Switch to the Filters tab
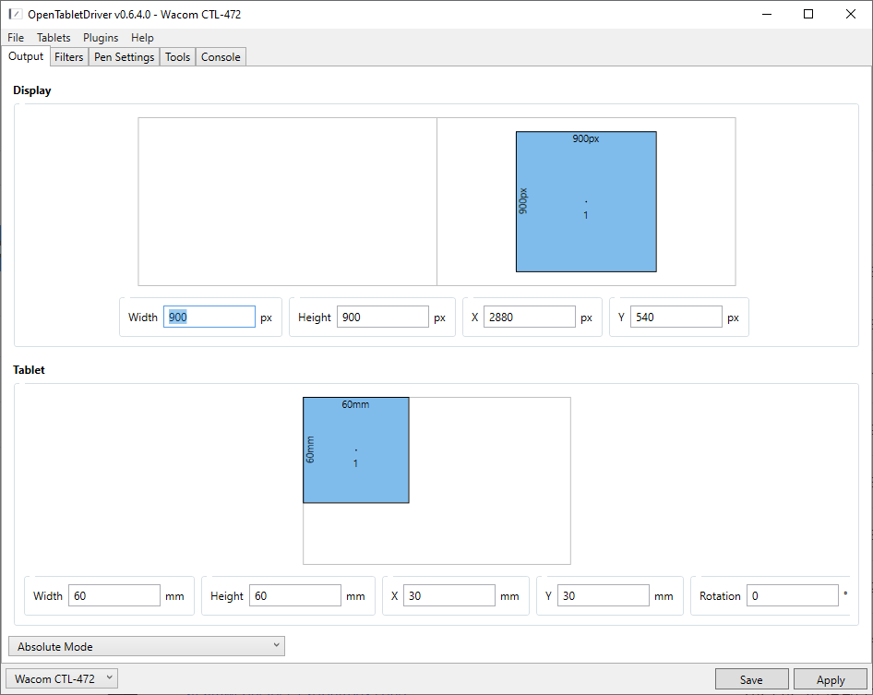 (69, 57)
